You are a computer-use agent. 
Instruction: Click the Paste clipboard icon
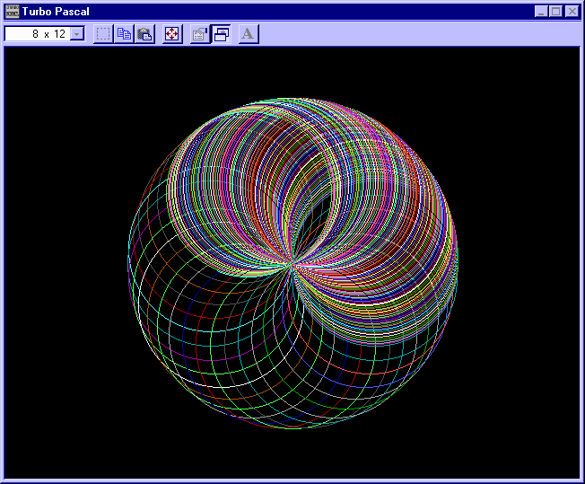pyautogui.click(x=144, y=34)
